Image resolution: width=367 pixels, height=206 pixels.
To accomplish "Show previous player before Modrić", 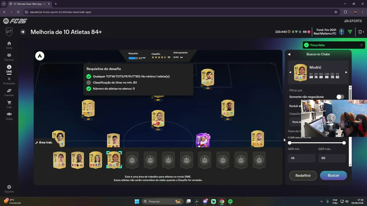I will pos(290,72).
